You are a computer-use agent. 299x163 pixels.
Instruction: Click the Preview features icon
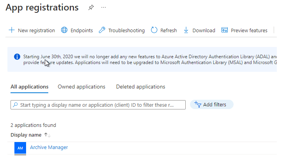(x=225, y=30)
